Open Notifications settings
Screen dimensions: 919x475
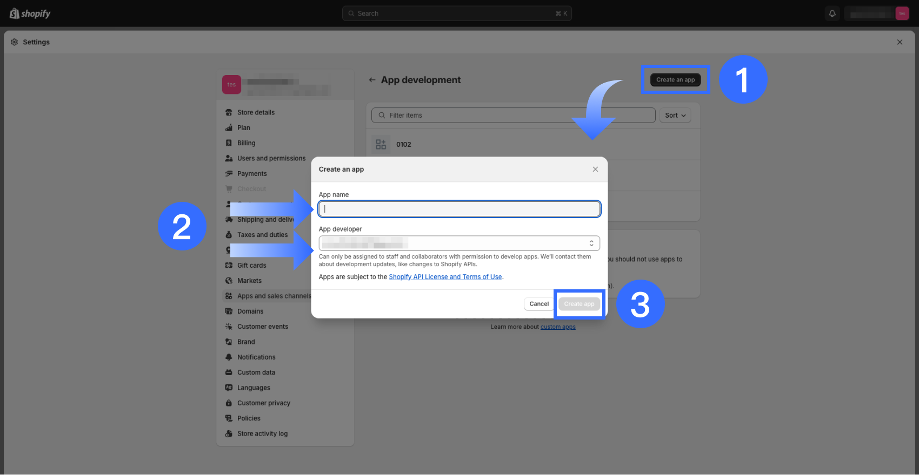click(x=256, y=357)
